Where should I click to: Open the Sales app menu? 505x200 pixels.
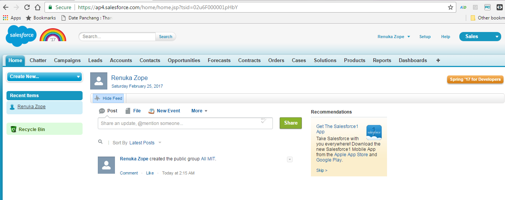click(480, 37)
